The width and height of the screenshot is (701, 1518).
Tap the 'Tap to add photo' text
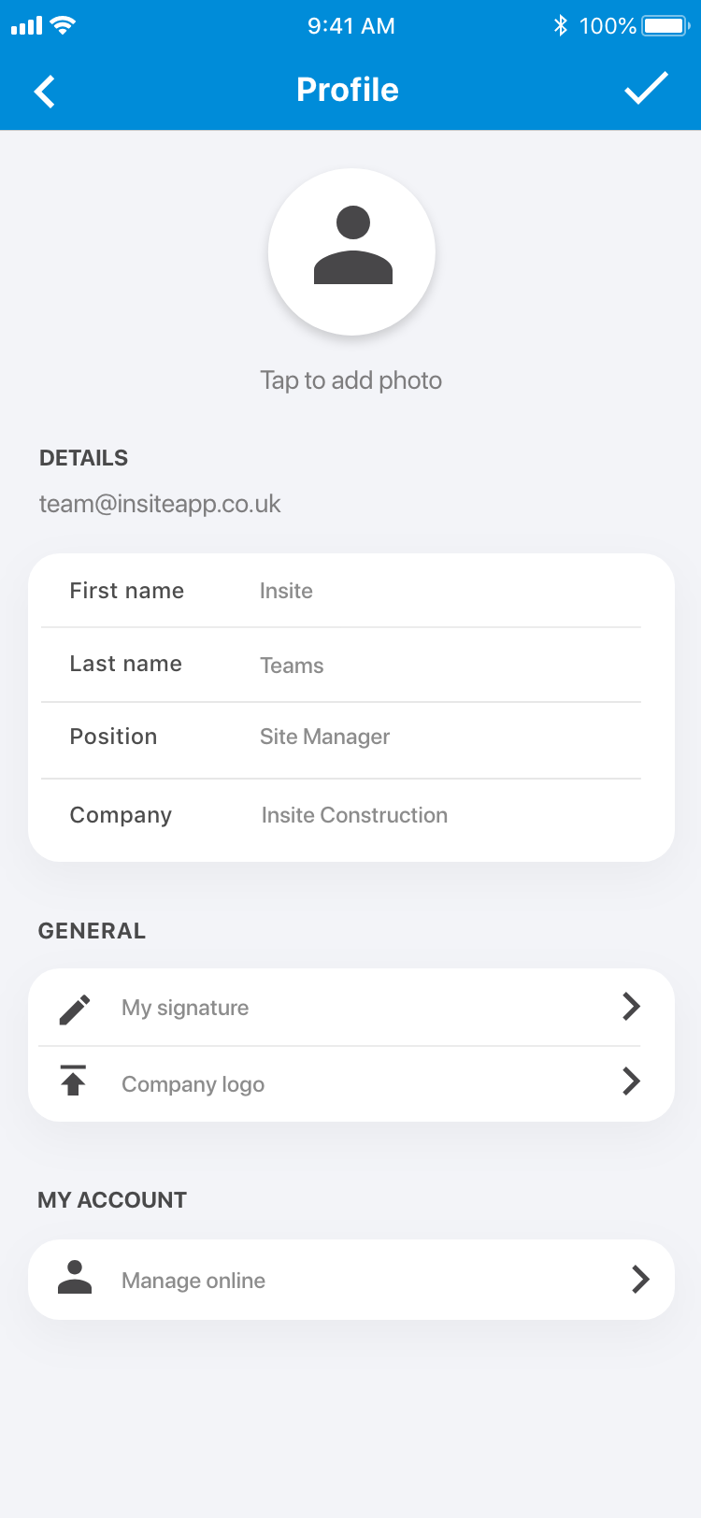pyautogui.click(x=351, y=380)
